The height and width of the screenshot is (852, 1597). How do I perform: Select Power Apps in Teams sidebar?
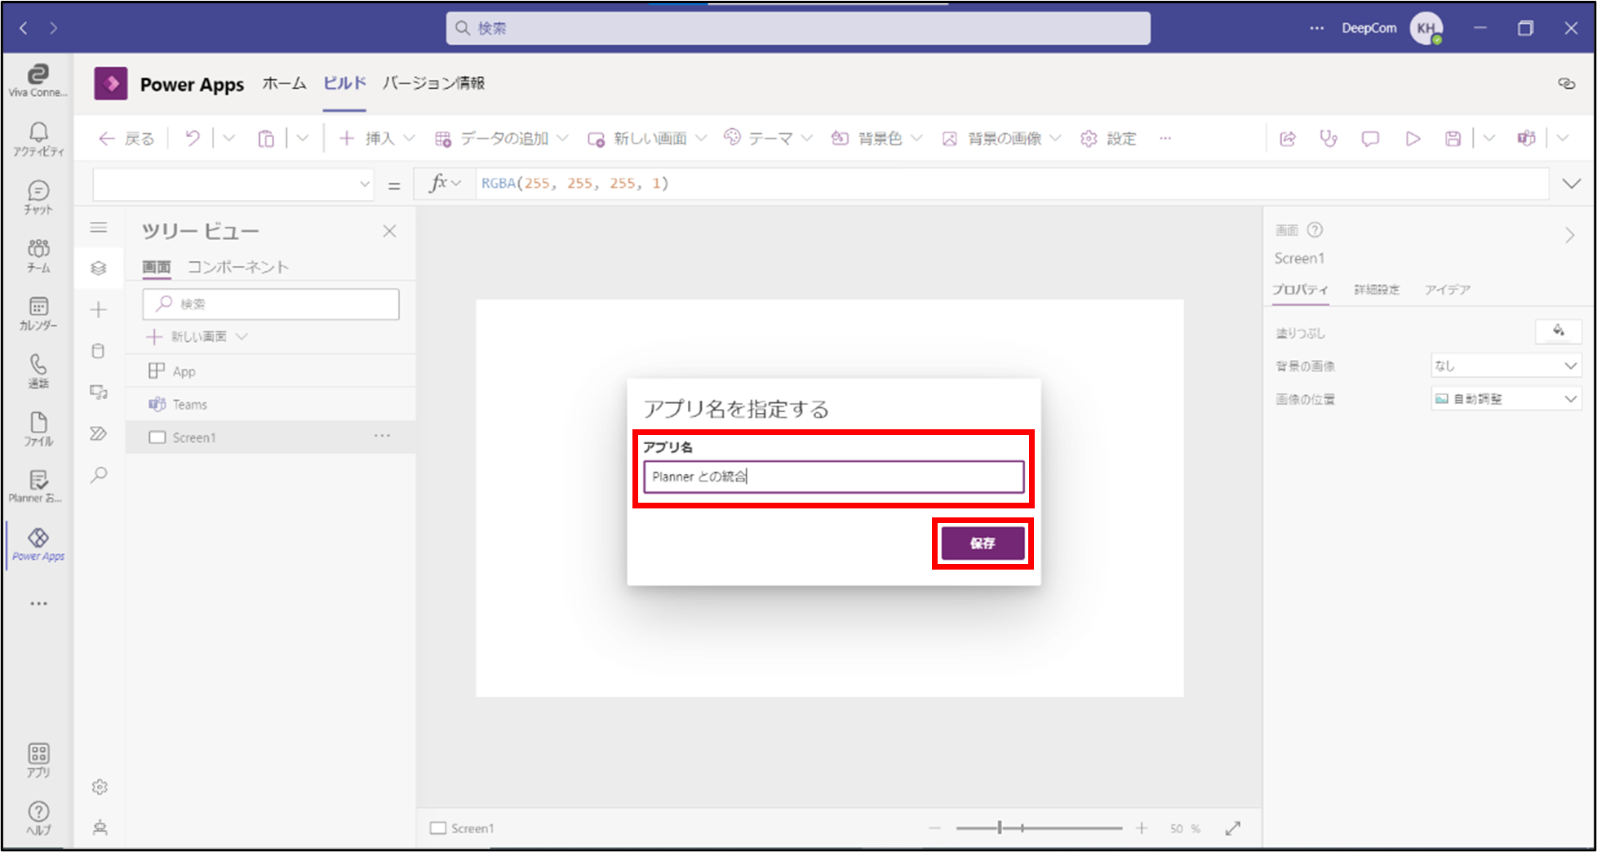click(x=38, y=545)
